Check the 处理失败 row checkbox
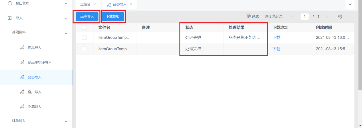 coord(84,37)
